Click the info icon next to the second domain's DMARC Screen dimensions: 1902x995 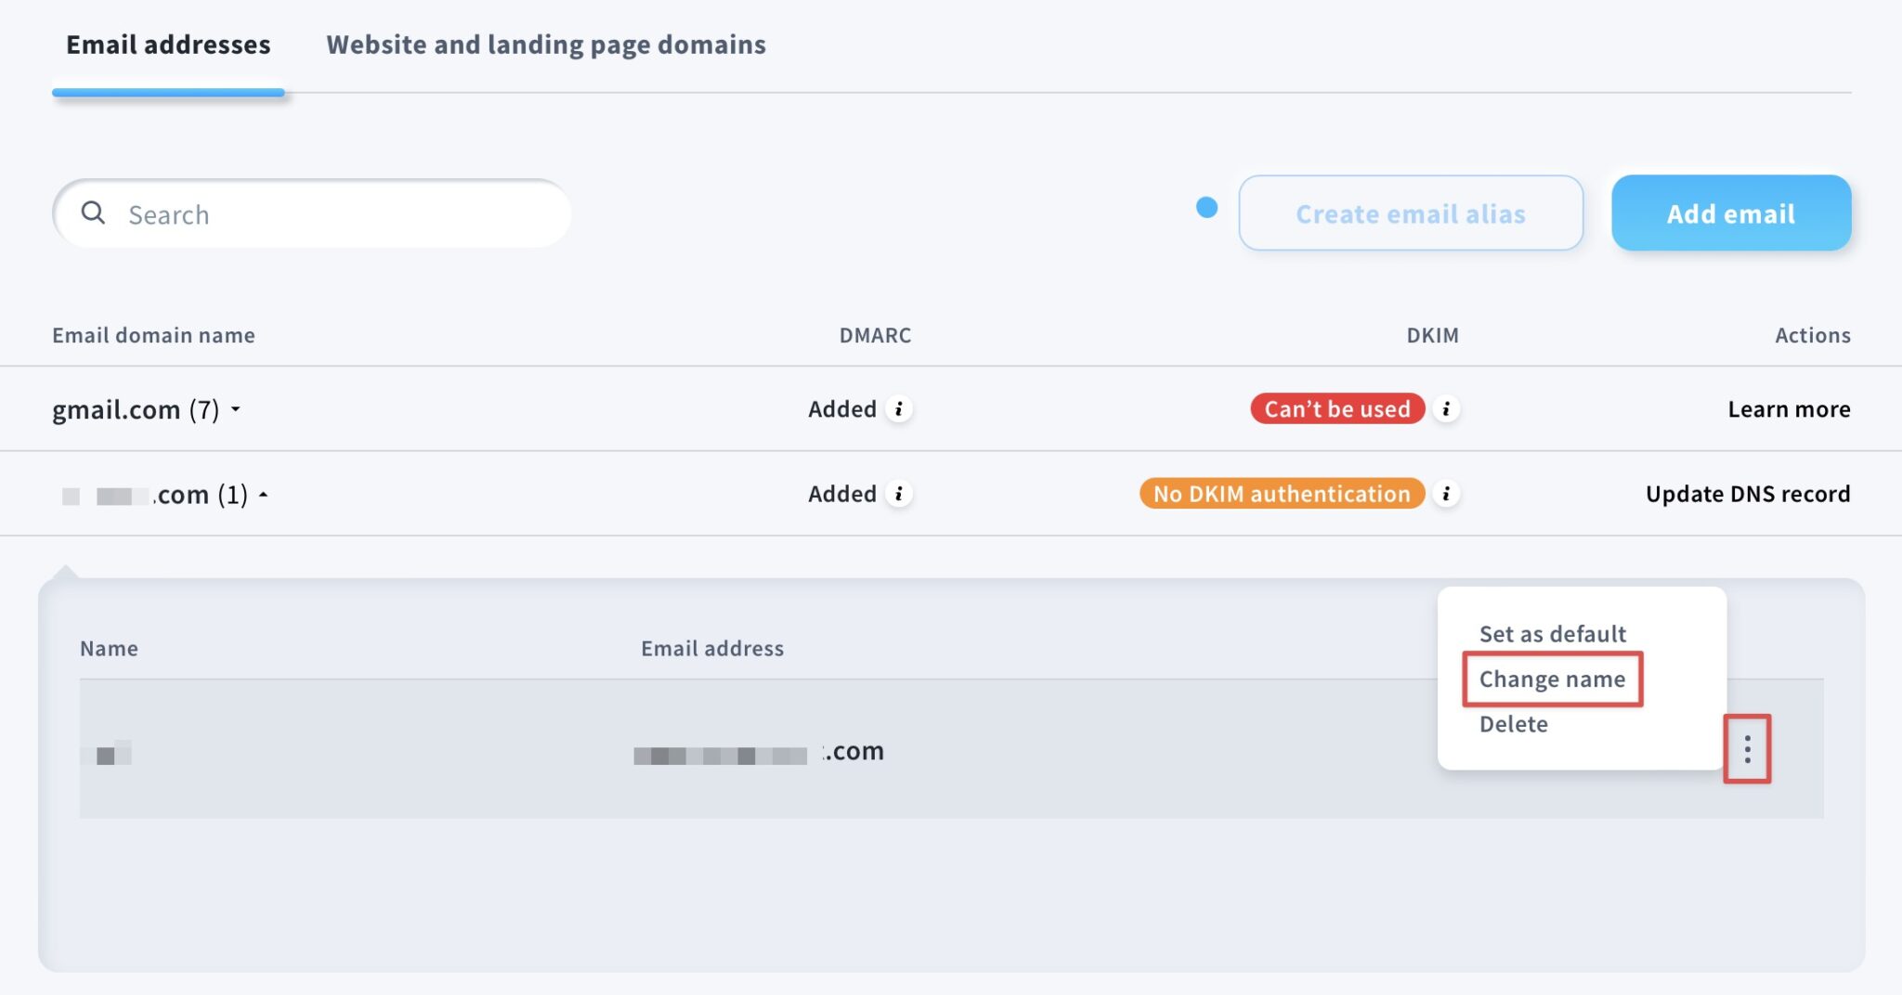[900, 494]
